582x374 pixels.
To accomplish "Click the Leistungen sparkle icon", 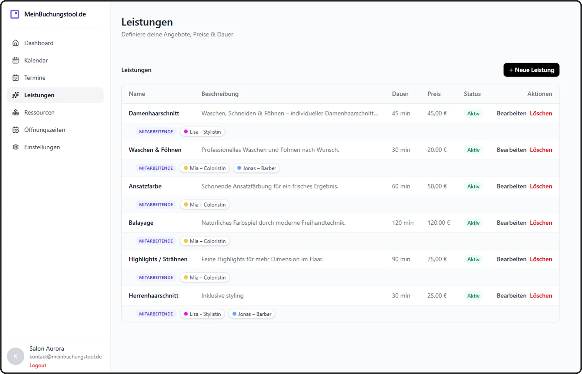I will click(15, 95).
